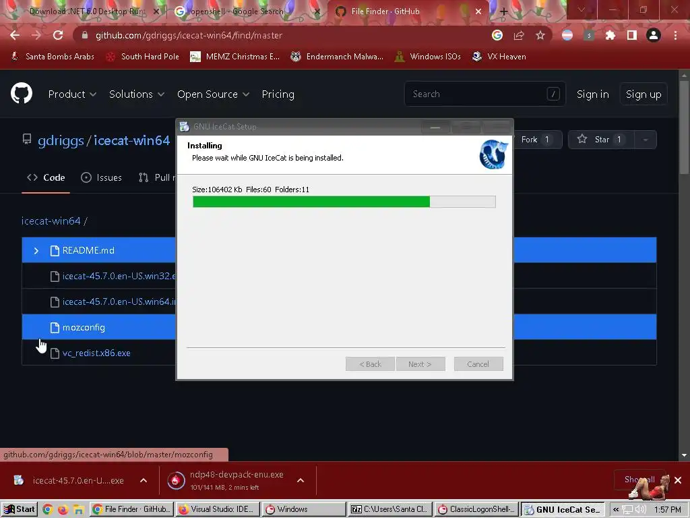Open tab search dropdown in Chrome title bar

click(582, 9)
